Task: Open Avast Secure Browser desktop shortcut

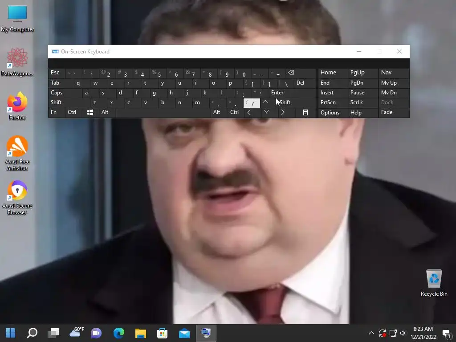Action: coord(17,198)
